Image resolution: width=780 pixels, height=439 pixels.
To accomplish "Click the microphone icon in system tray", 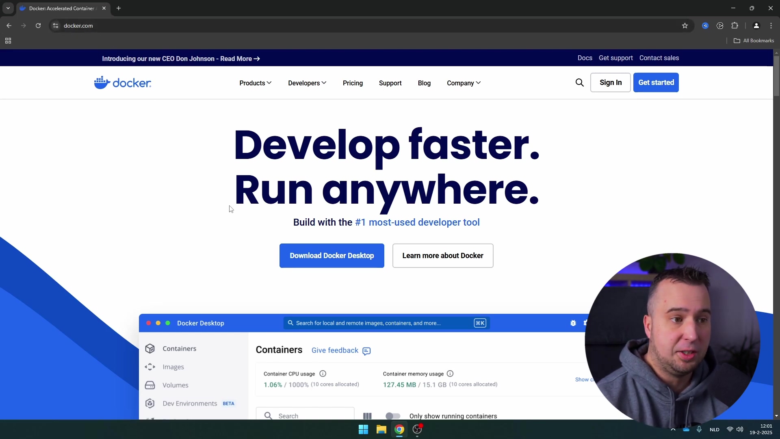I will [x=699, y=429].
